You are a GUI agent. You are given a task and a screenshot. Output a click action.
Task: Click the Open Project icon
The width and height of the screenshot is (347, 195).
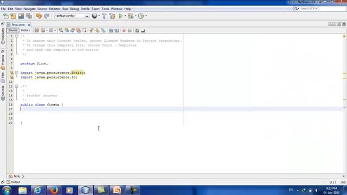point(21,16)
